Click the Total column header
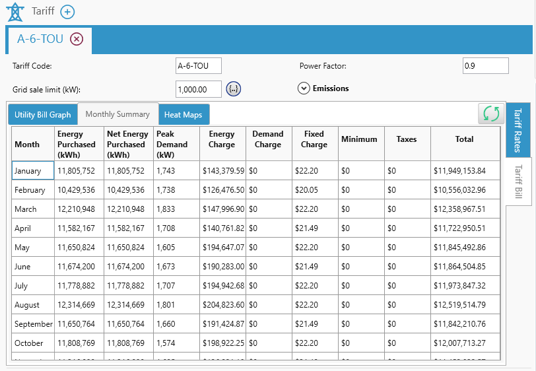 coord(464,139)
